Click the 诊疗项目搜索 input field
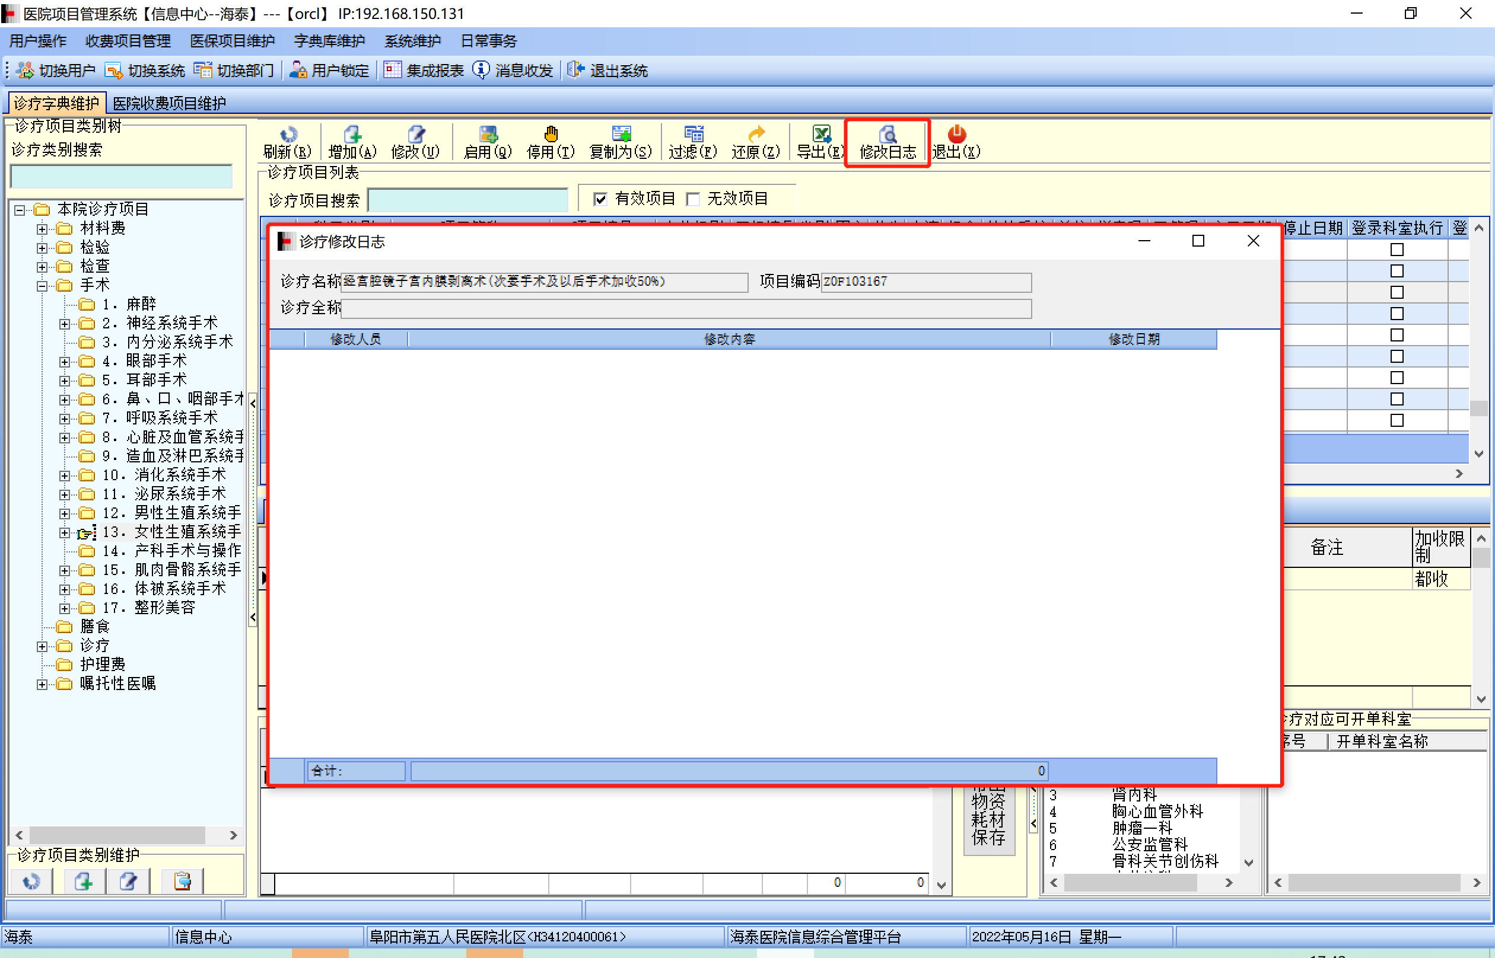The image size is (1495, 958). (x=468, y=200)
